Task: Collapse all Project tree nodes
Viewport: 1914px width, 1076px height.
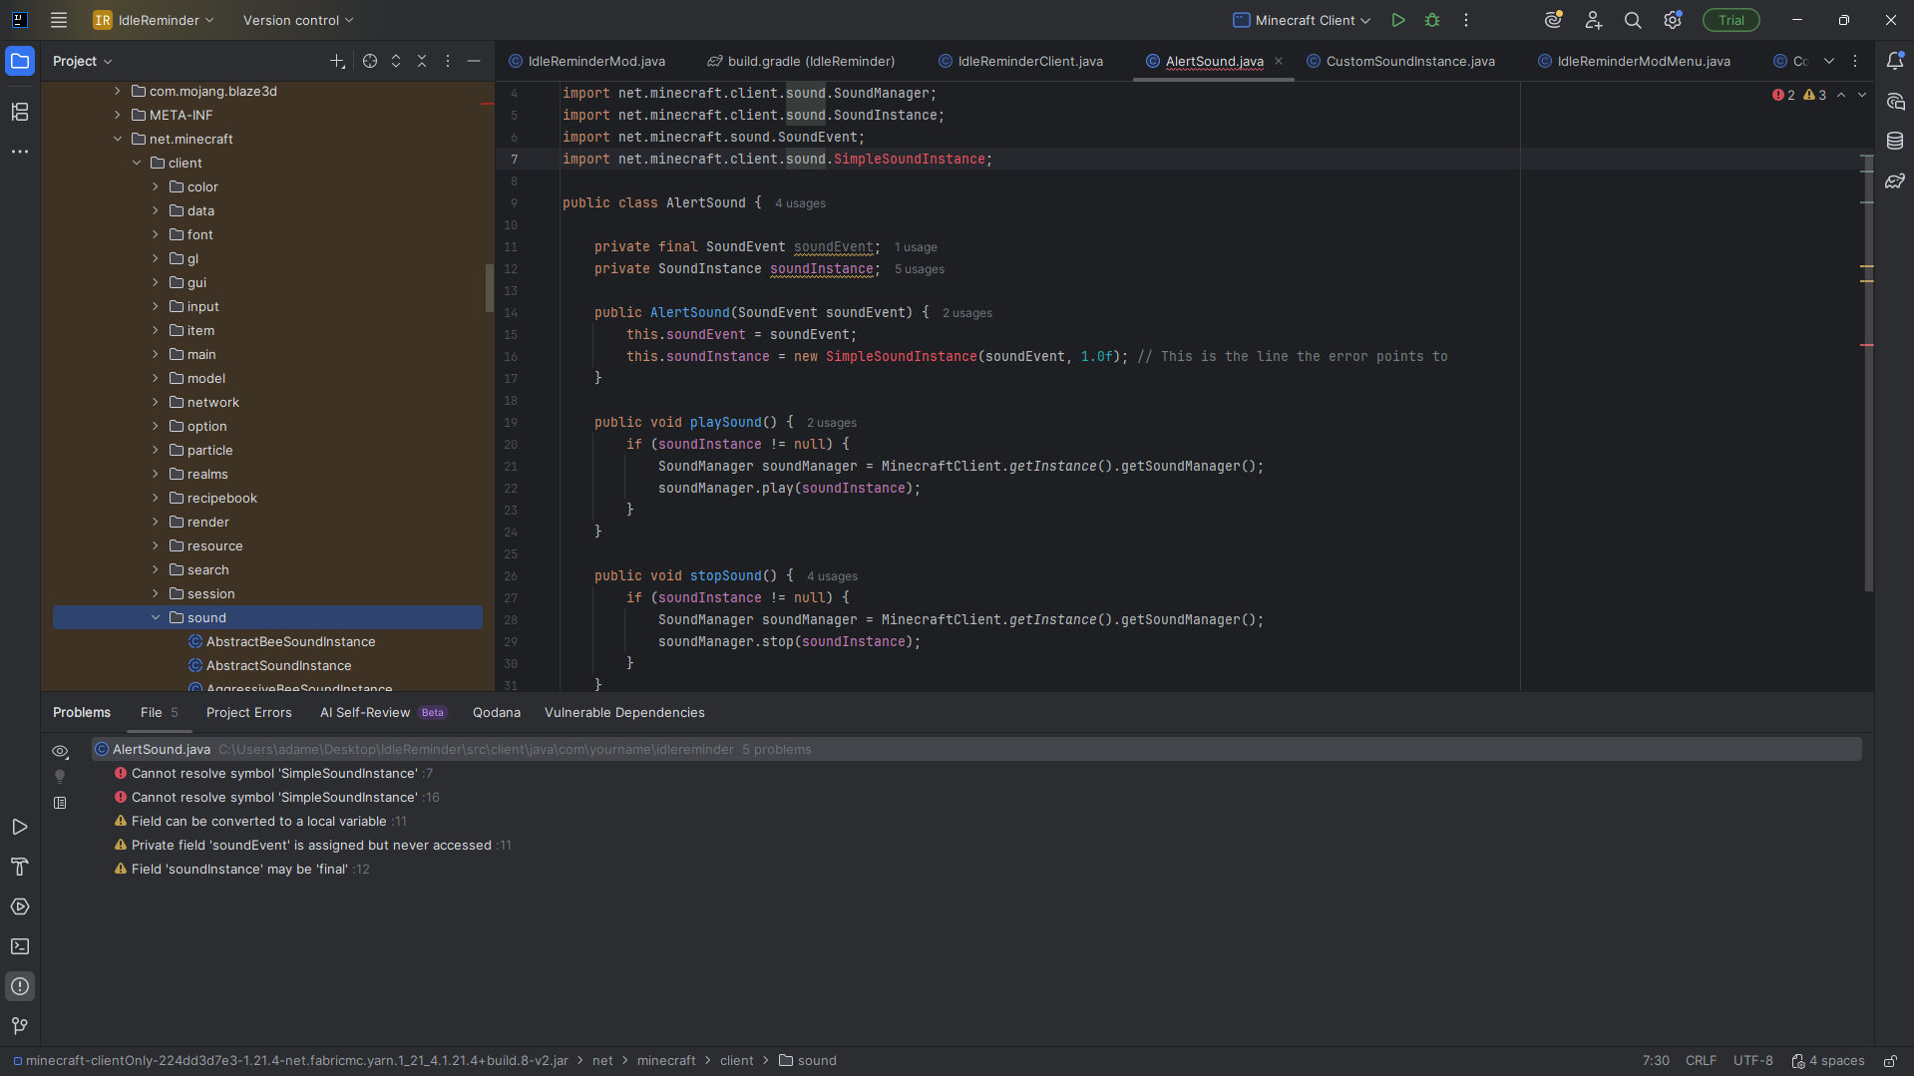Action: pos(422,61)
